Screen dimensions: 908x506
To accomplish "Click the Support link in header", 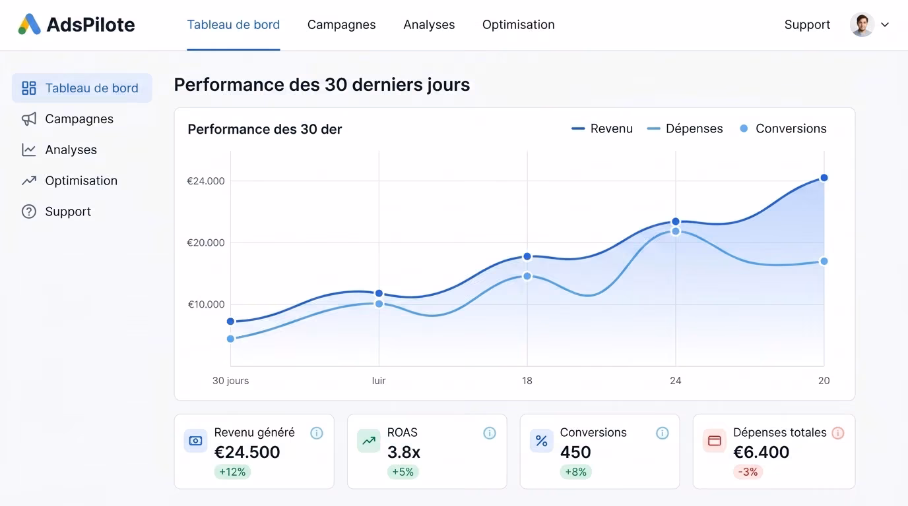I will (807, 25).
